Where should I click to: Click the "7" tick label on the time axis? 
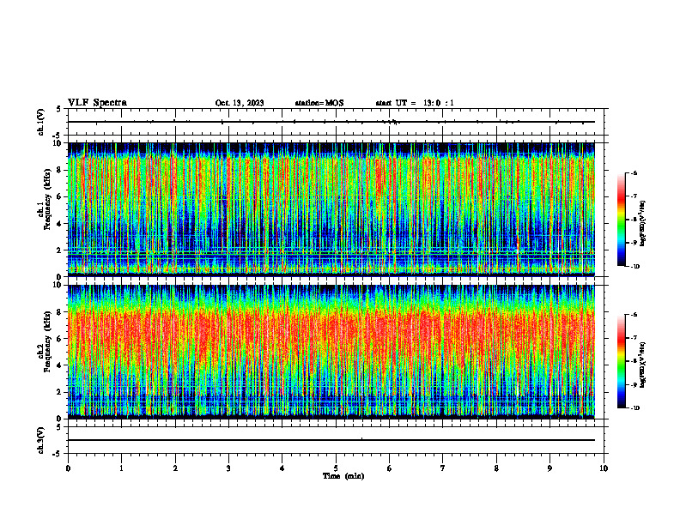pos(443,468)
